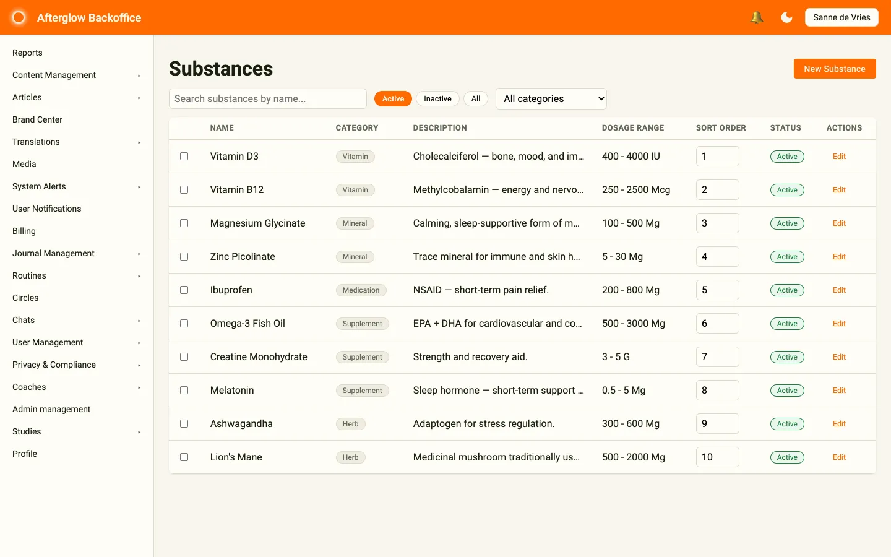
Task: Click the CATEGORY column header
Action: (x=357, y=128)
